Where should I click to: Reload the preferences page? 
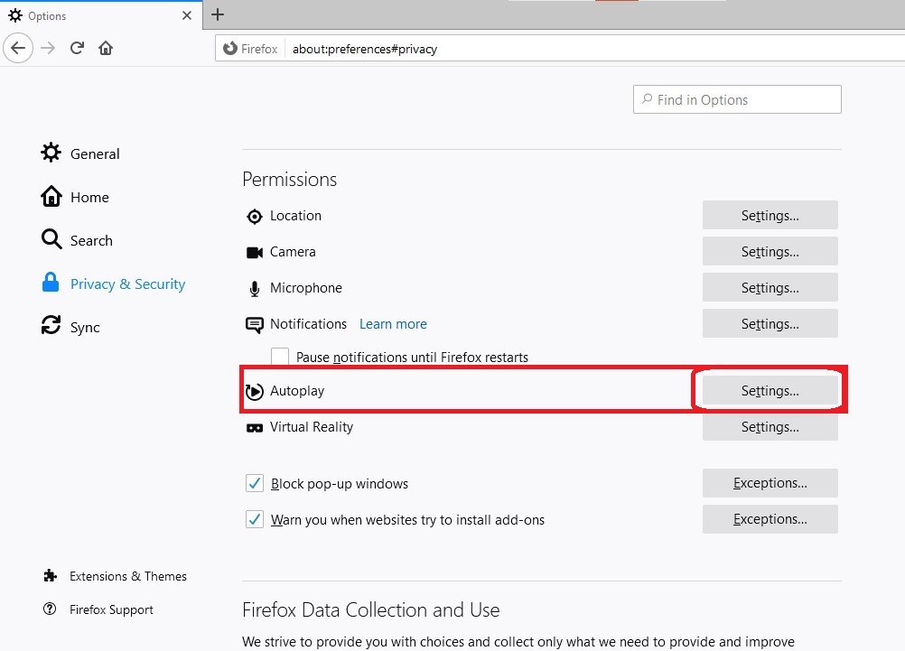[x=77, y=48]
